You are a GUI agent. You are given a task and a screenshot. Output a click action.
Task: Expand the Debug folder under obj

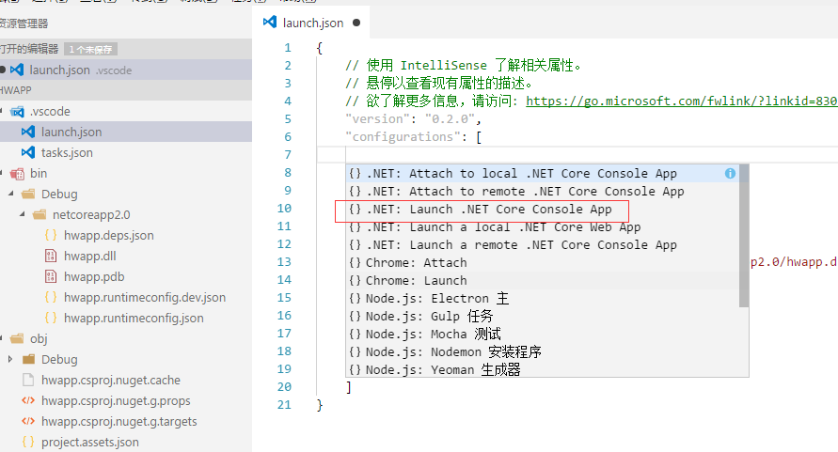click(10, 359)
